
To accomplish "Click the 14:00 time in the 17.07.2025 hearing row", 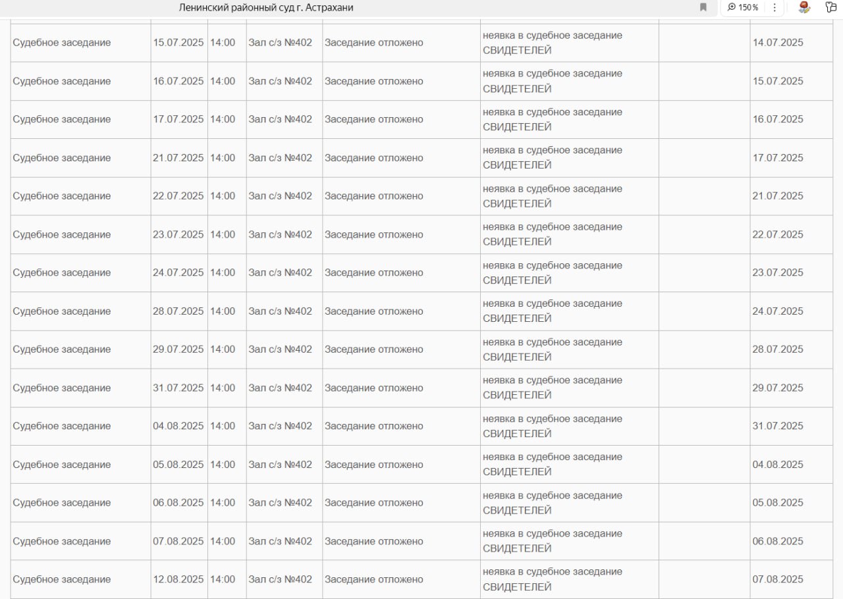I will click(223, 119).
